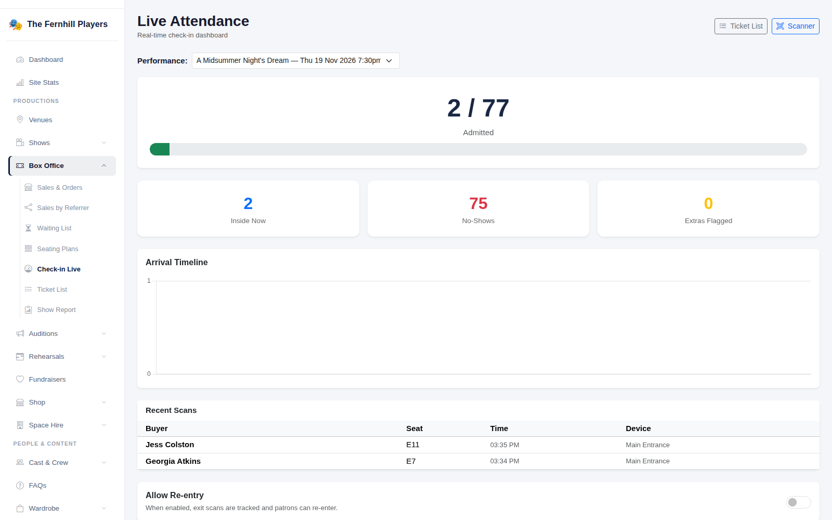
Task: Click the Sales by Referrer share icon
Action: (28, 208)
